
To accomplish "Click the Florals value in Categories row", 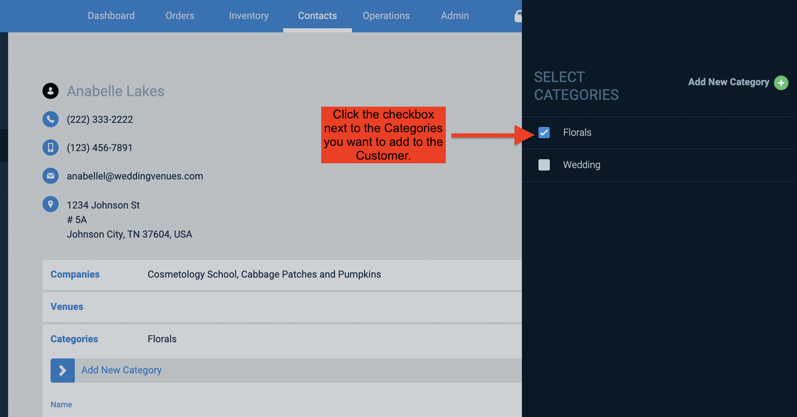I will point(162,339).
